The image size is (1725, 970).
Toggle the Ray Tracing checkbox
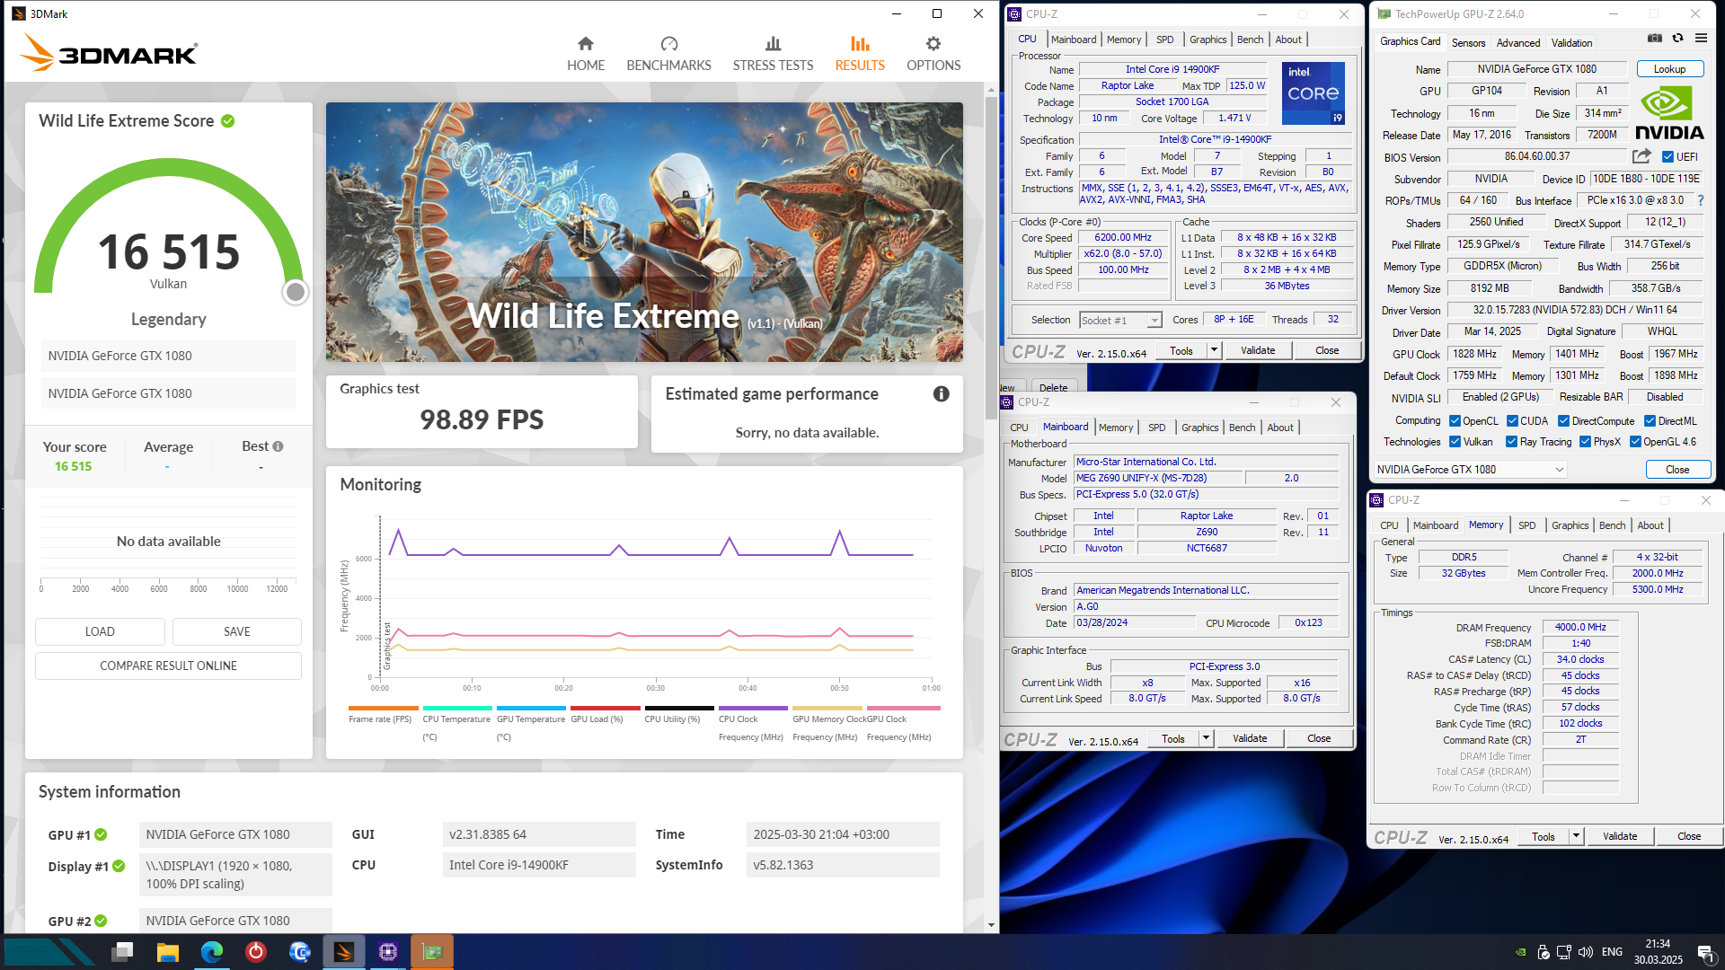tap(1511, 442)
